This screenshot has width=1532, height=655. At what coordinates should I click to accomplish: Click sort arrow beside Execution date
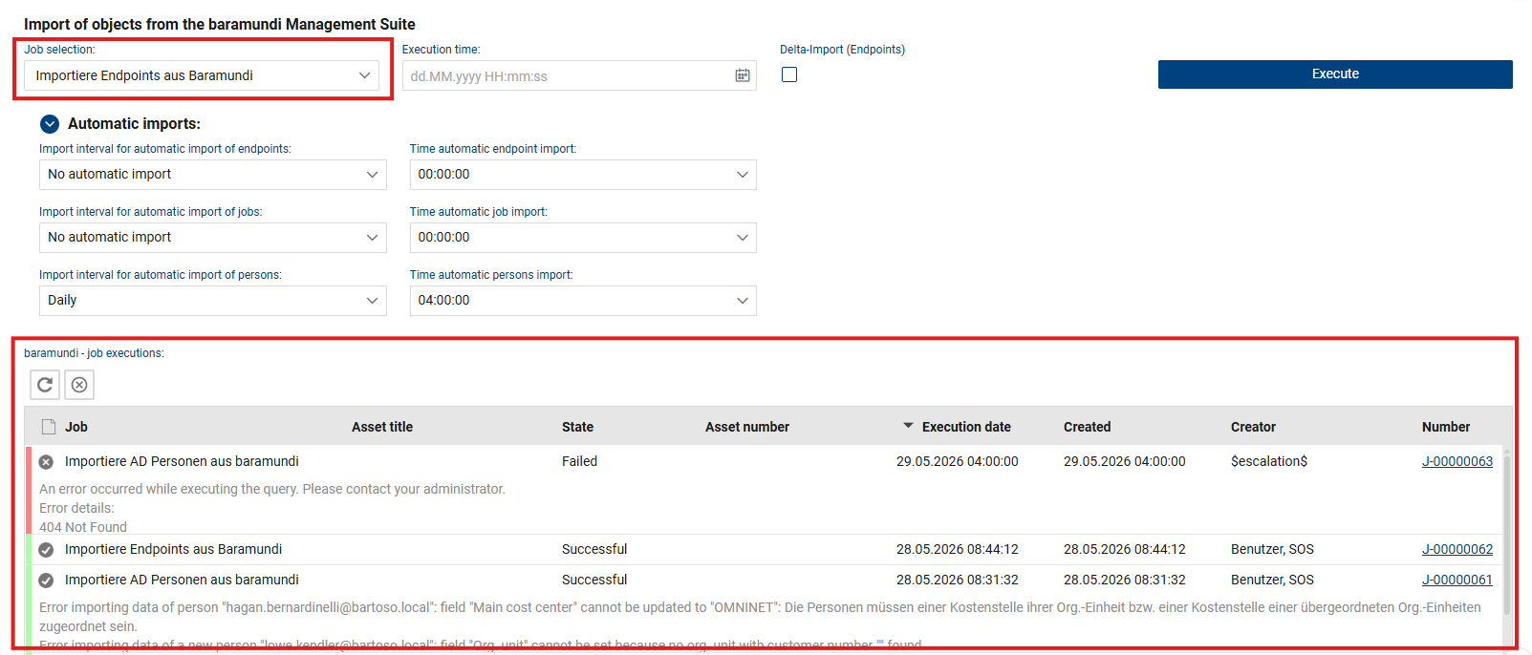click(x=908, y=426)
